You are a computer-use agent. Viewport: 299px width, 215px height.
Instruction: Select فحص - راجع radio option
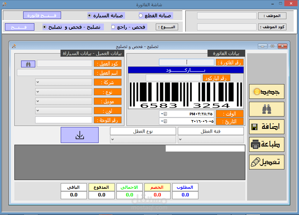pos(113,27)
